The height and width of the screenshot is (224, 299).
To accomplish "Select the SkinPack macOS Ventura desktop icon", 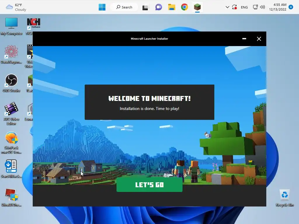I will tap(11, 142).
